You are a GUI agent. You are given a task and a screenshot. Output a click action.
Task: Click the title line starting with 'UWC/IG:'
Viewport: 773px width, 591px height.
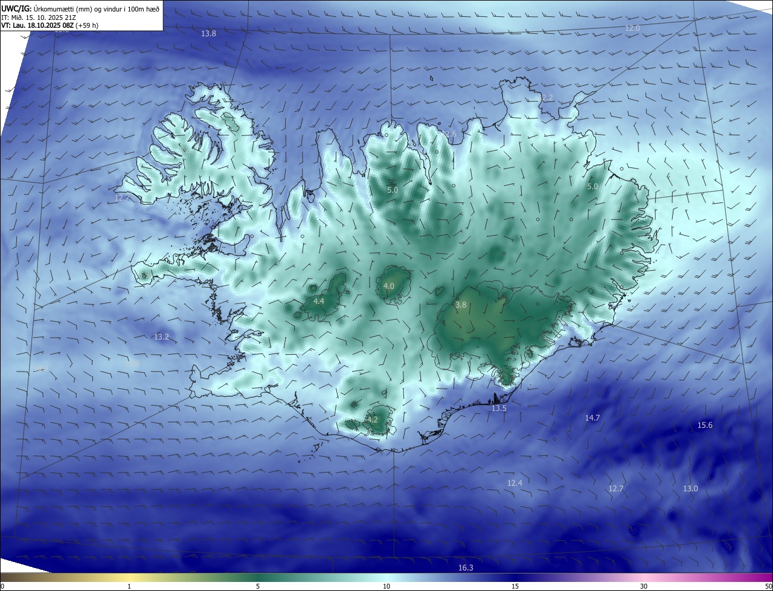80,8
